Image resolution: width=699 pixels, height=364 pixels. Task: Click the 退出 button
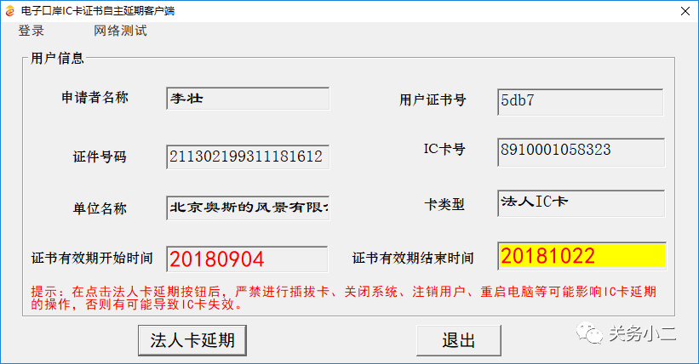coord(459,340)
